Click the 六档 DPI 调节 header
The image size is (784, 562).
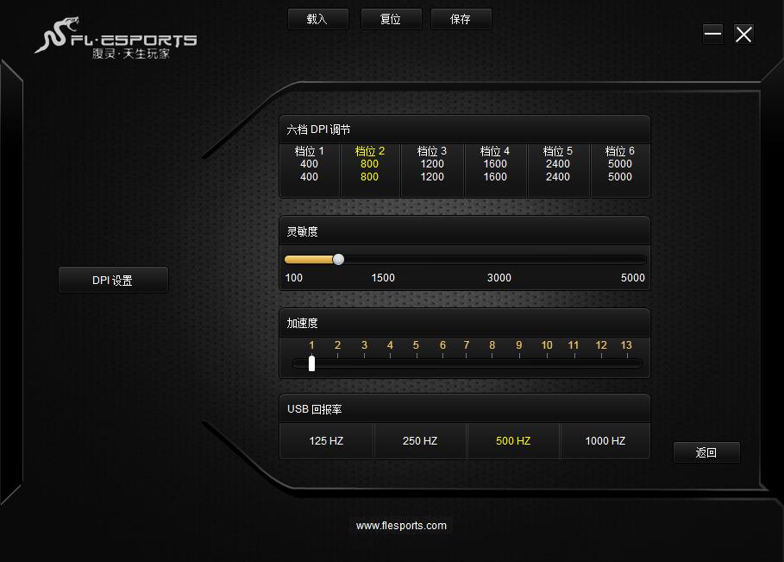[318, 129]
